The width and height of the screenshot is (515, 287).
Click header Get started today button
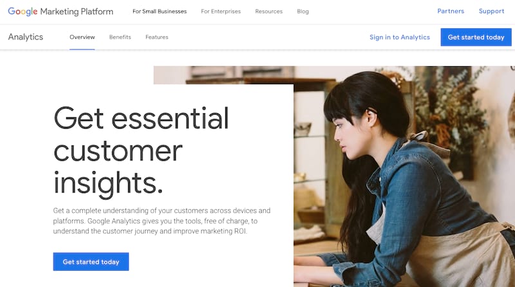pos(476,37)
